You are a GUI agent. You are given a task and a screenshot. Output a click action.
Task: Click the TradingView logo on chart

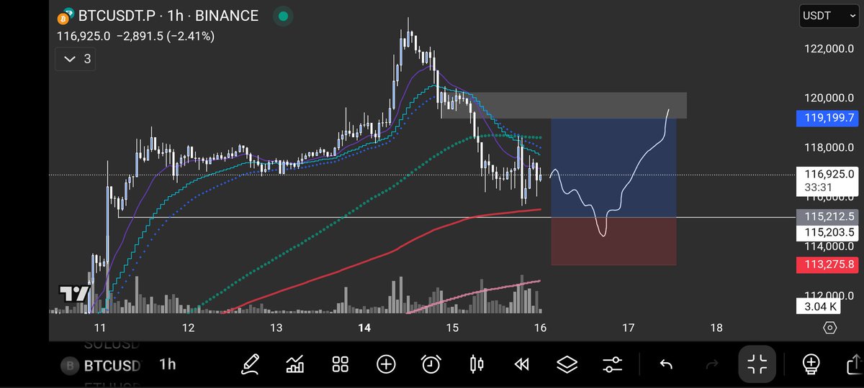73,294
